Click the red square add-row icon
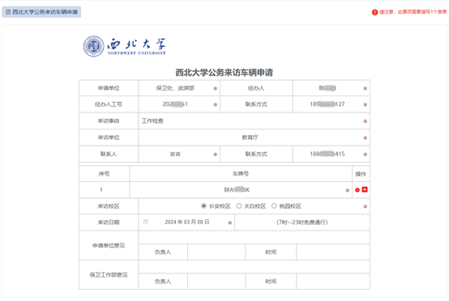 coord(365,189)
